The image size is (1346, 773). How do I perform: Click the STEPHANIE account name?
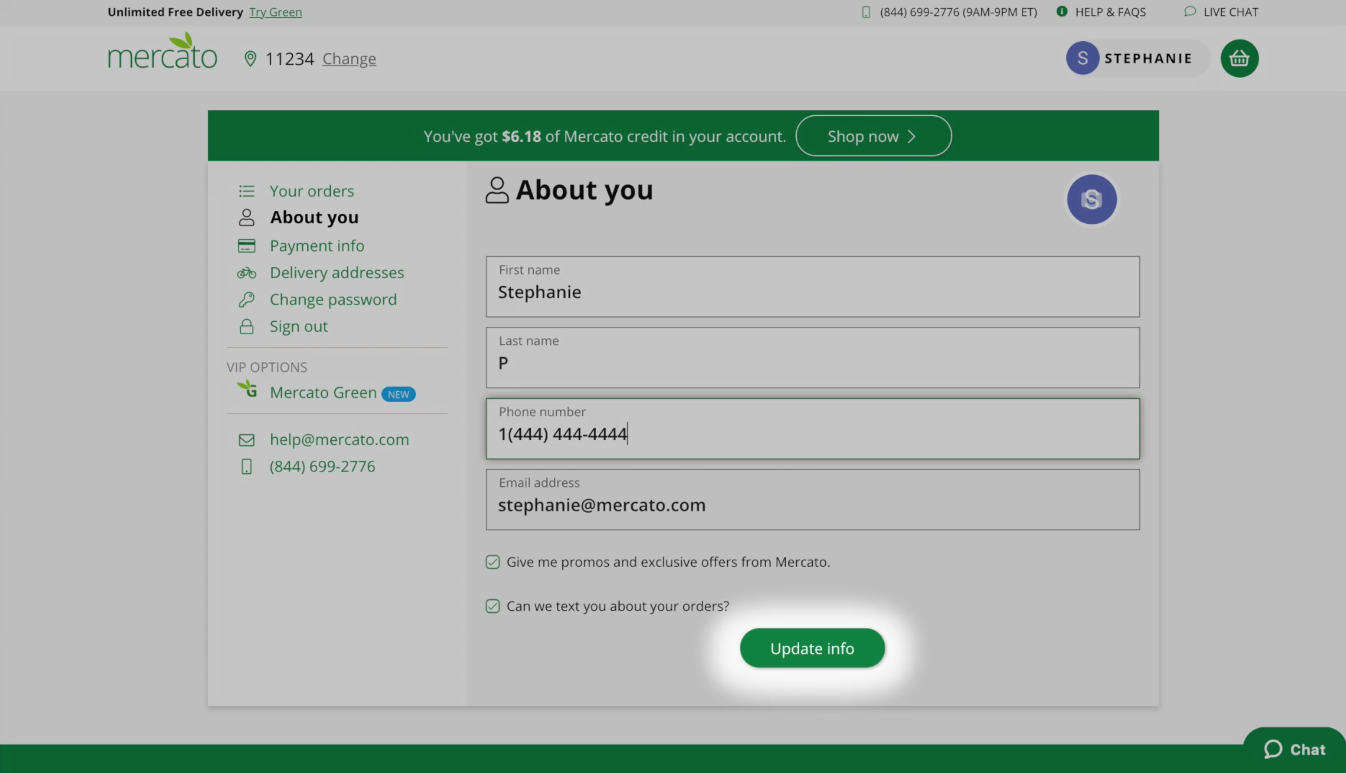(x=1148, y=59)
